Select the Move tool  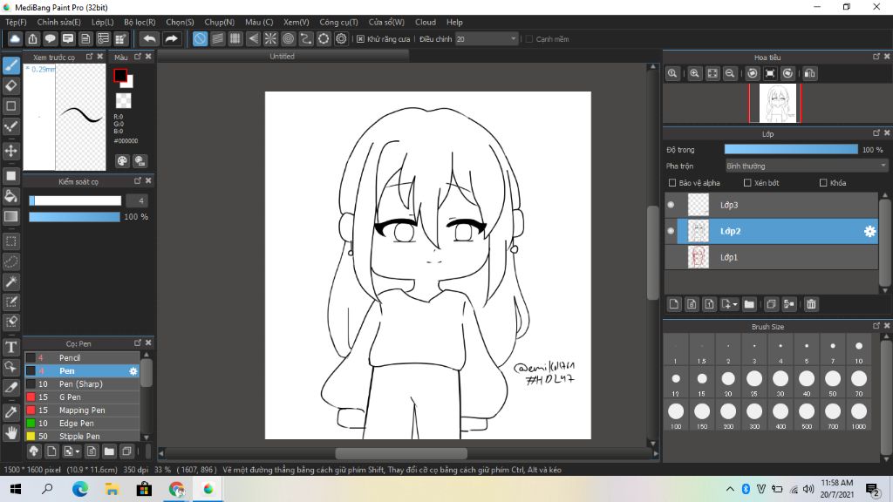tap(11, 151)
